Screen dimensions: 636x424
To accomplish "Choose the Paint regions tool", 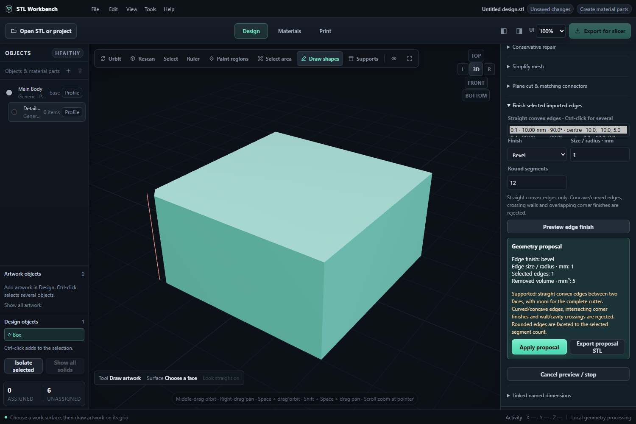I will (x=229, y=59).
